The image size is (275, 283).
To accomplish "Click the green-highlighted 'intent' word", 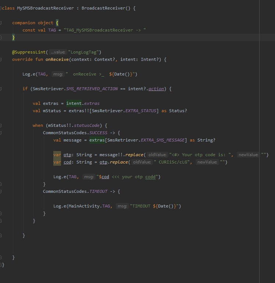I will tap(74, 103).
